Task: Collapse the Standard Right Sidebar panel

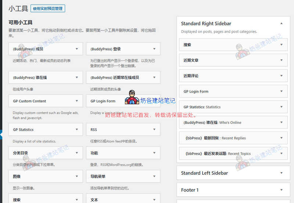Action: pos(282,23)
